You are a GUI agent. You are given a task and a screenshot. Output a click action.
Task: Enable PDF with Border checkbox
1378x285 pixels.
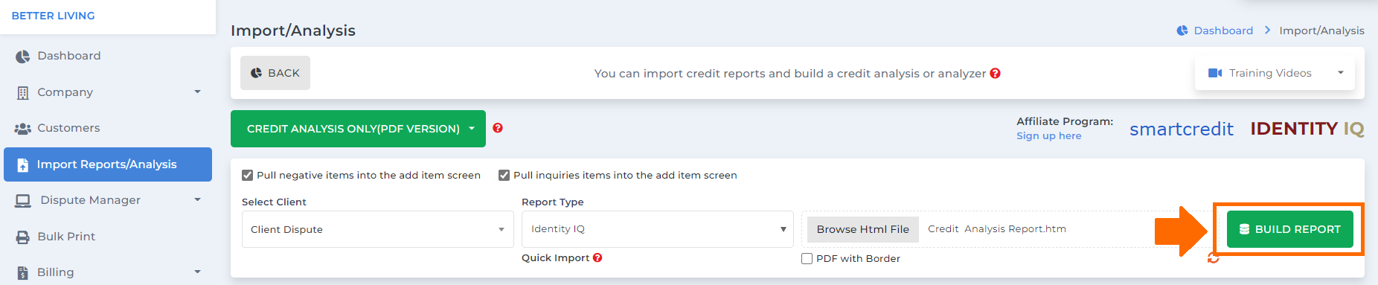click(x=807, y=259)
